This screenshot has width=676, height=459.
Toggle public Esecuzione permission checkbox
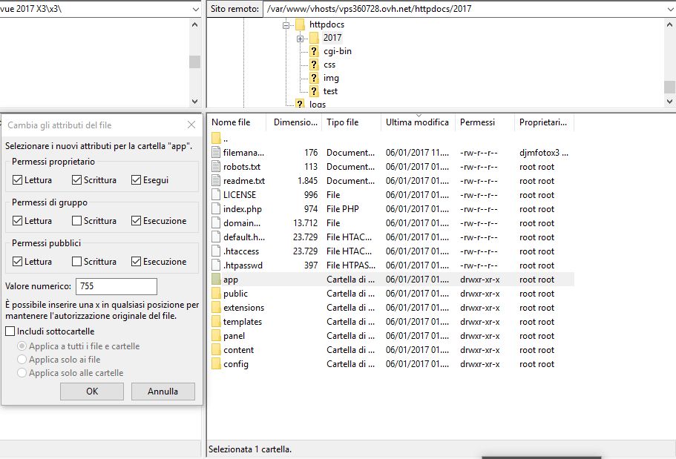(137, 262)
